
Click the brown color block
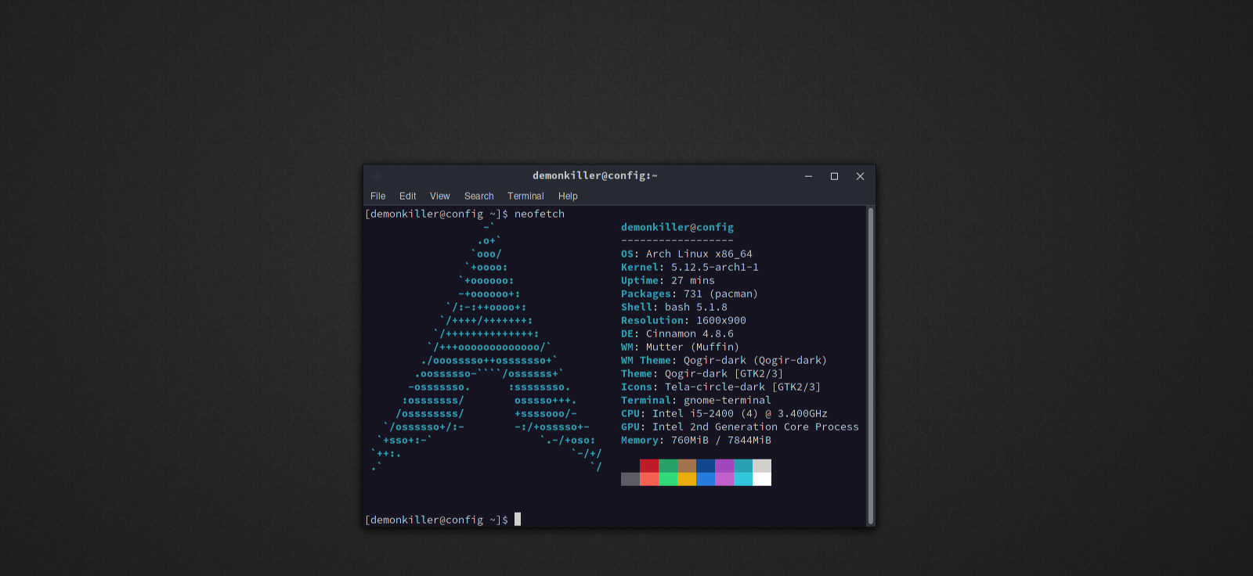pos(687,466)
